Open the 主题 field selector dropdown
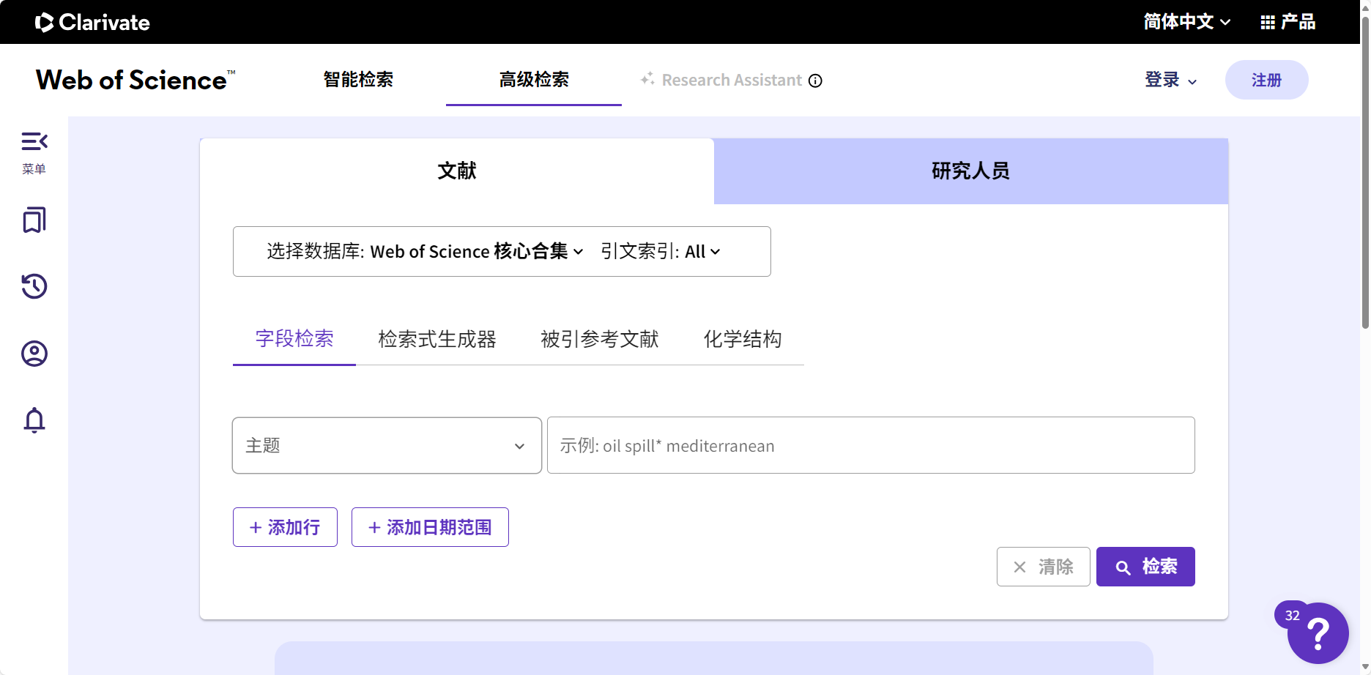 [387, 445]
